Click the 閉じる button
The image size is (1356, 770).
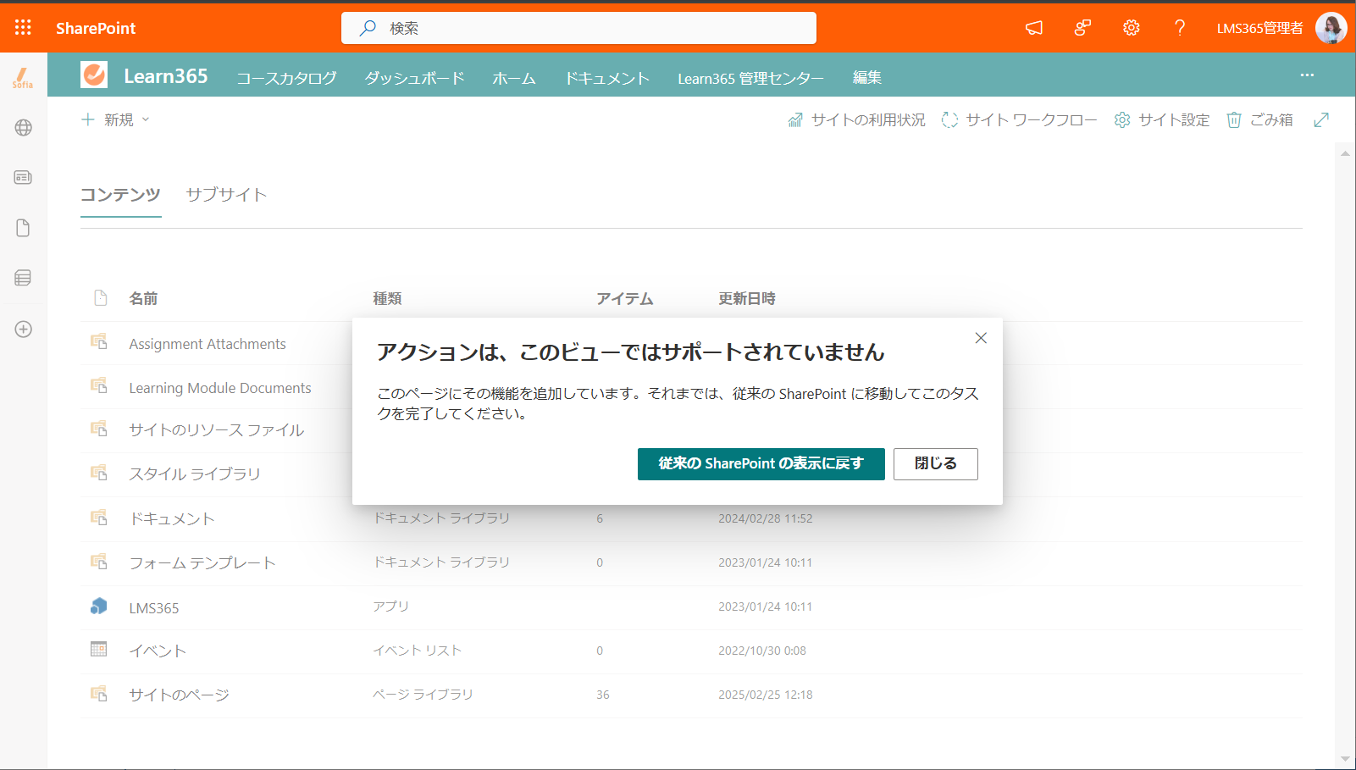pos(936,464)
